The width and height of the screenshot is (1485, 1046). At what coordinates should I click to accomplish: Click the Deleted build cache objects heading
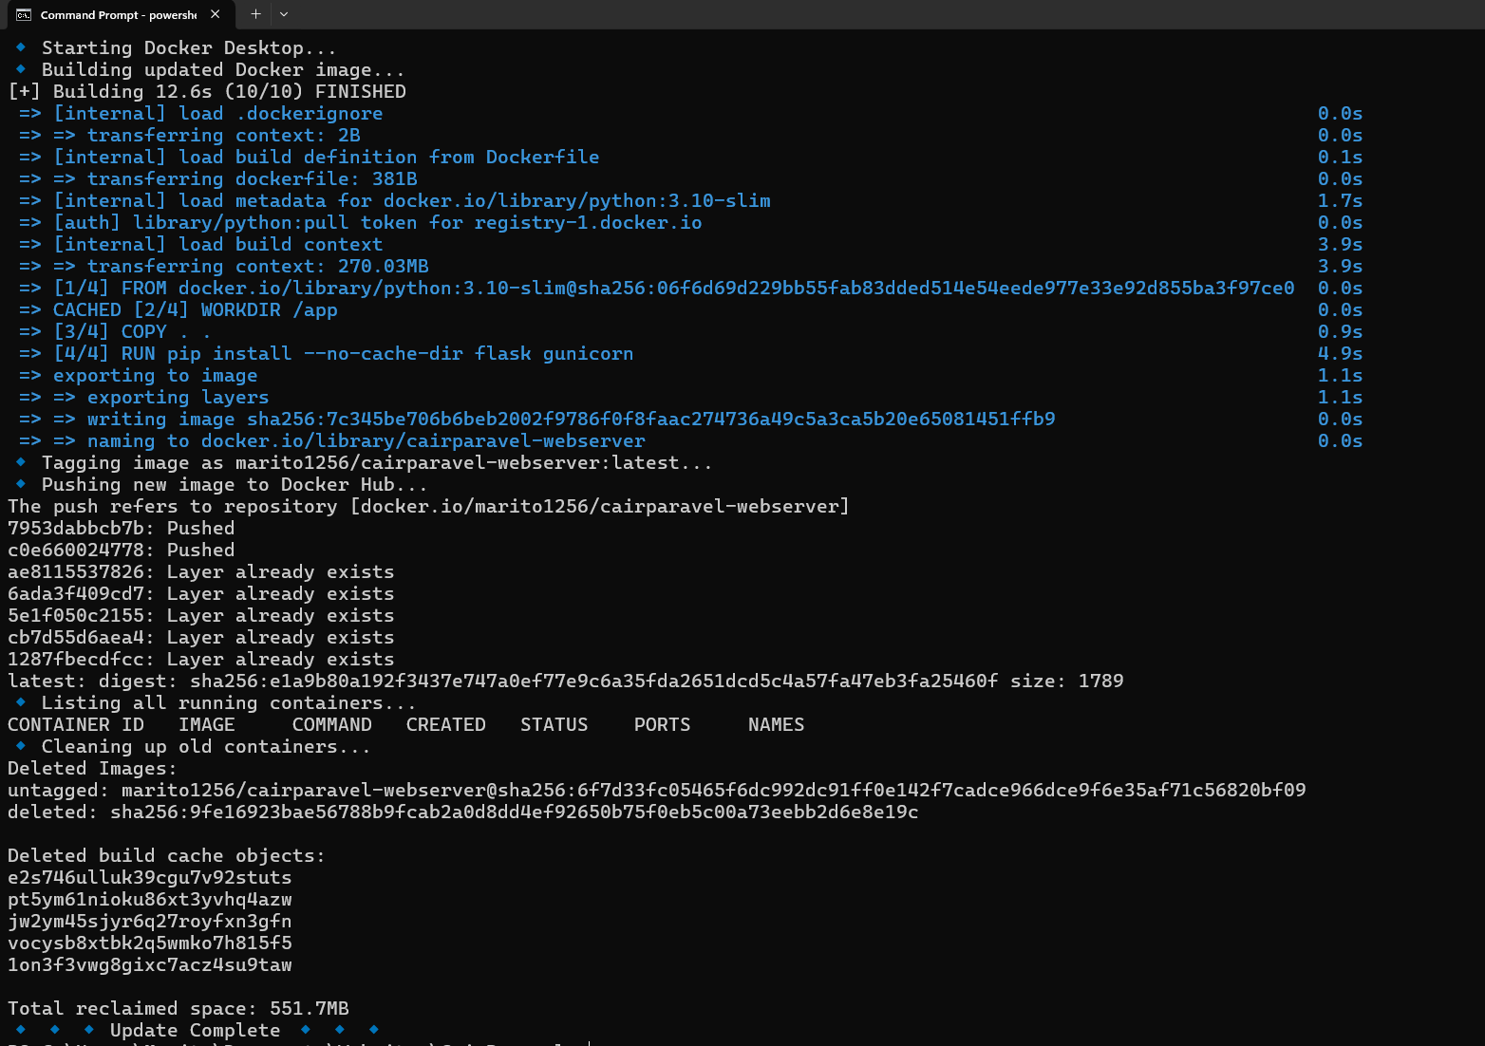[x=166, y=855]
